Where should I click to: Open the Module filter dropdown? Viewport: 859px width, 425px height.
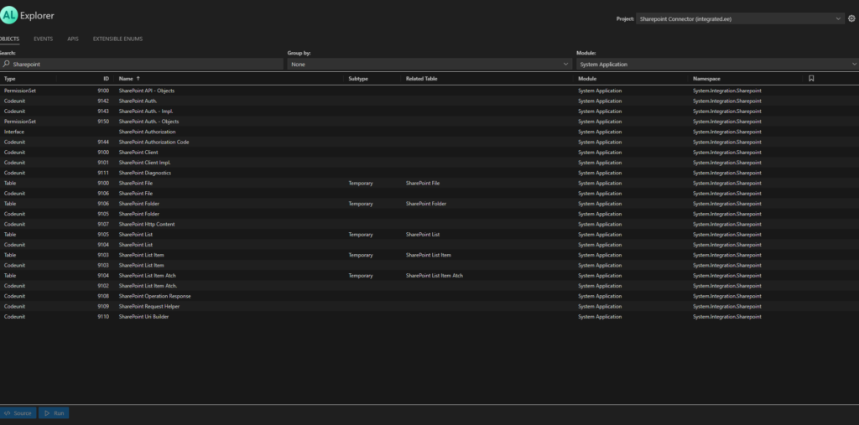coord(717,64)
